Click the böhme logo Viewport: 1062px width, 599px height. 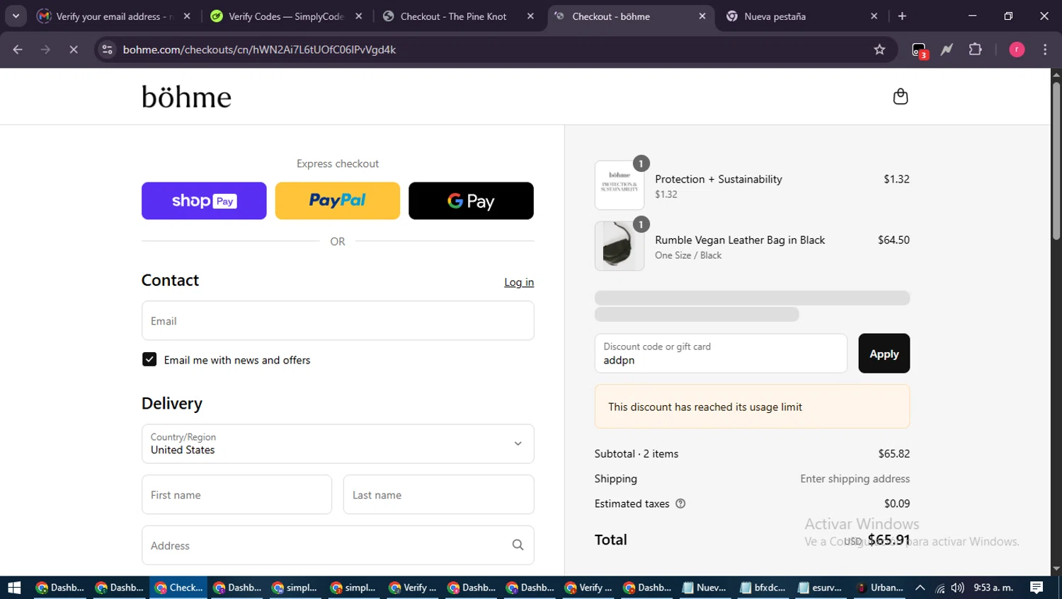[x=186, y=97]
